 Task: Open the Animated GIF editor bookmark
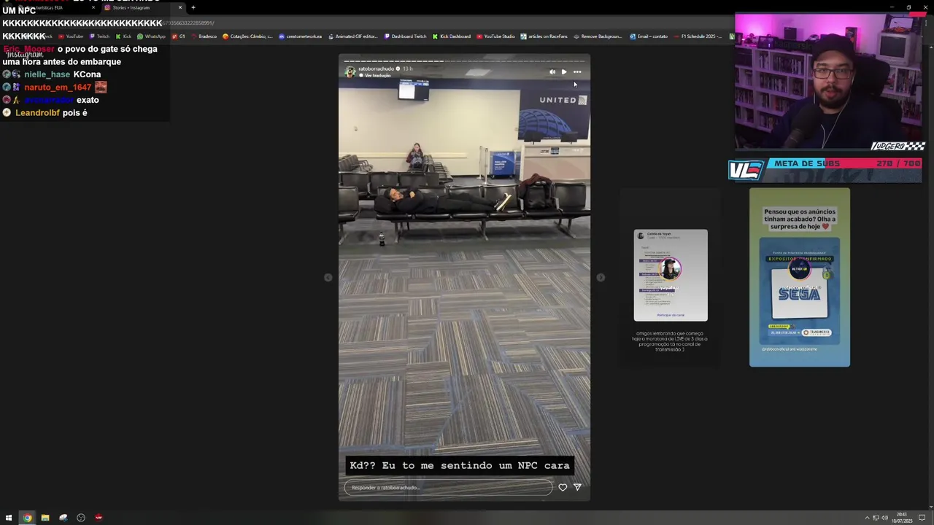352,36
